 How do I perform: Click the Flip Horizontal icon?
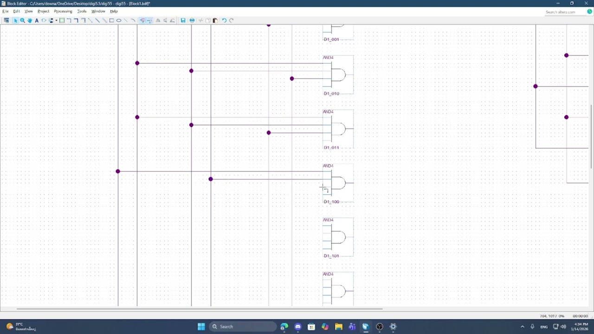(x=158, y=20)
